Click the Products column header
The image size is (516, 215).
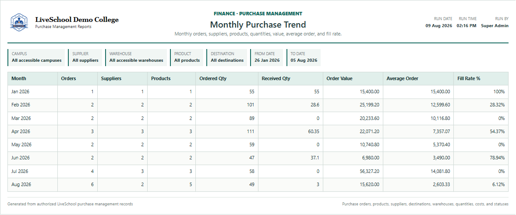171,78
